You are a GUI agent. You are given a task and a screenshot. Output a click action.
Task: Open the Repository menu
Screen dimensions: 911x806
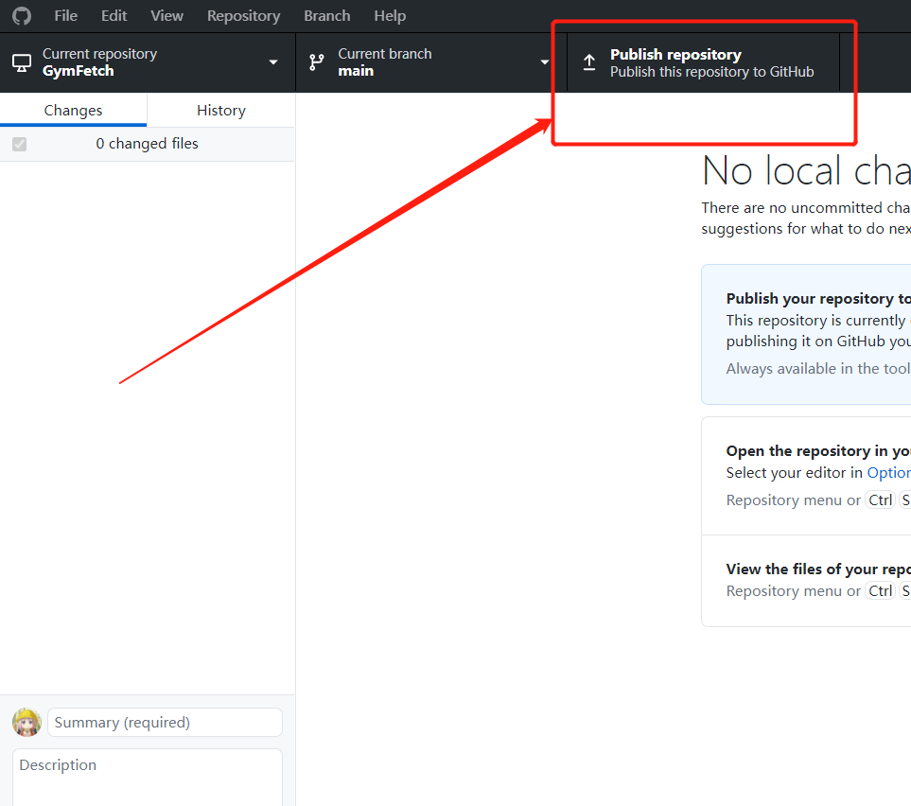pyautogui.click(x=243, y=16)
